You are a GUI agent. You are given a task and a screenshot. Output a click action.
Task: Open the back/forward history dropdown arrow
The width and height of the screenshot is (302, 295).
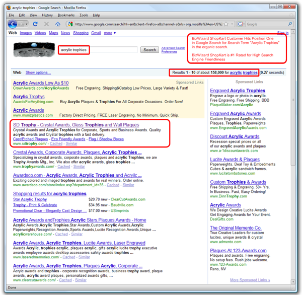pyautogui.click(x=26, y=24)
